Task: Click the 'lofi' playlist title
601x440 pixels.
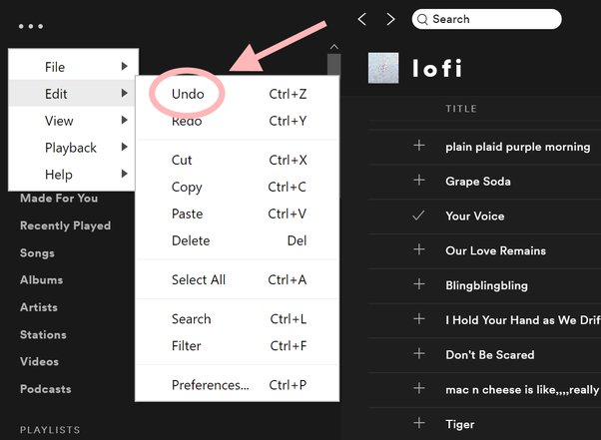Action: tap(437, 68)
